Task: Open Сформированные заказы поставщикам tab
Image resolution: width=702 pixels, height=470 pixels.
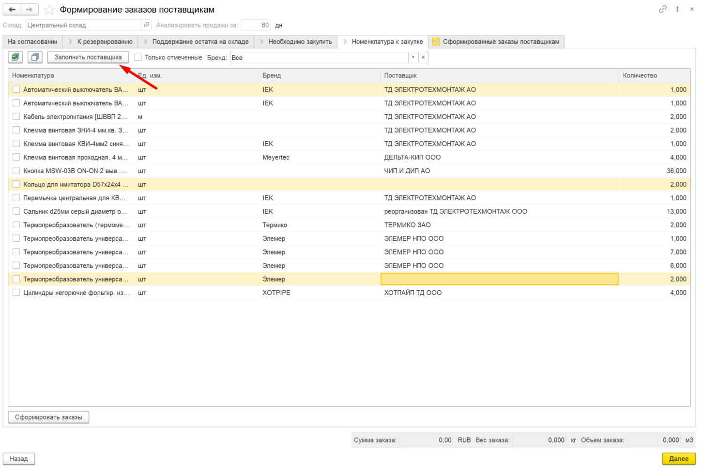Action: (496, 42)
